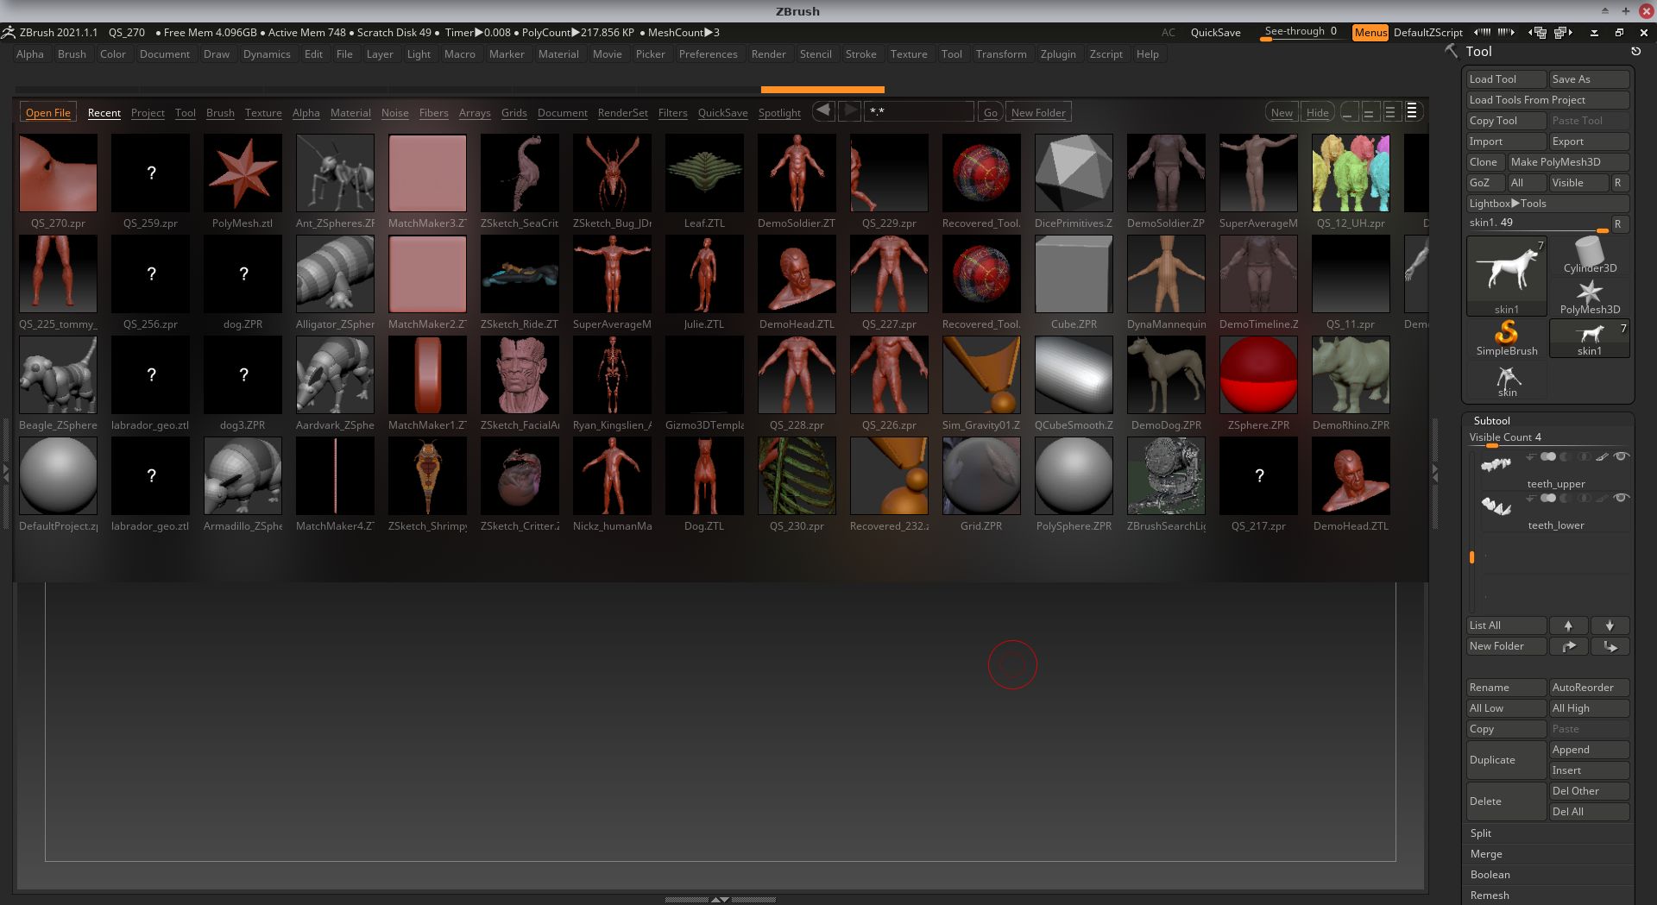1657x905 pixels.
Task: Collapse the left tray divider arrow
Action: coord(6,473)
